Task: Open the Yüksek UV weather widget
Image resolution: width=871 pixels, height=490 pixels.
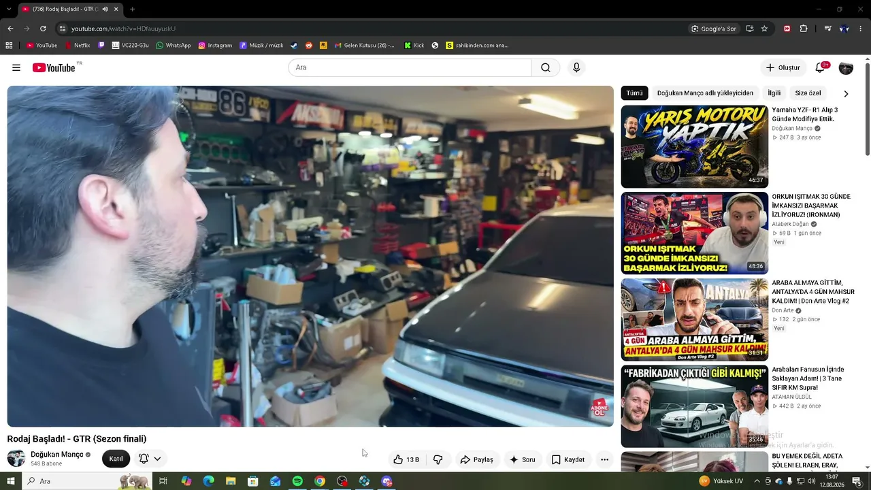Action: click(721, 481)
